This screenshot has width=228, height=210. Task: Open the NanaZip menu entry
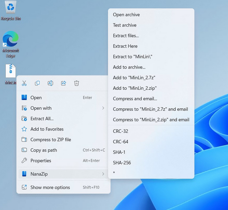63,174
